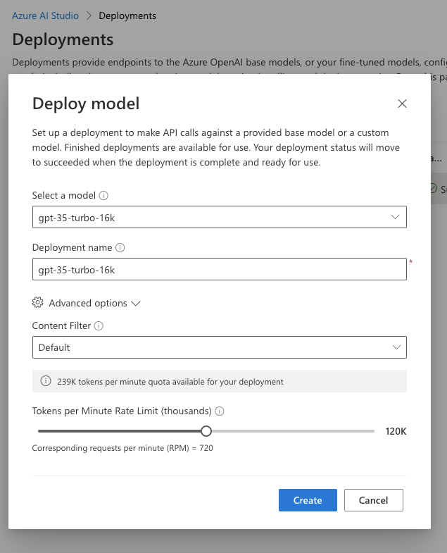Close the Deploy model dialog

click(x=402, y=104)
